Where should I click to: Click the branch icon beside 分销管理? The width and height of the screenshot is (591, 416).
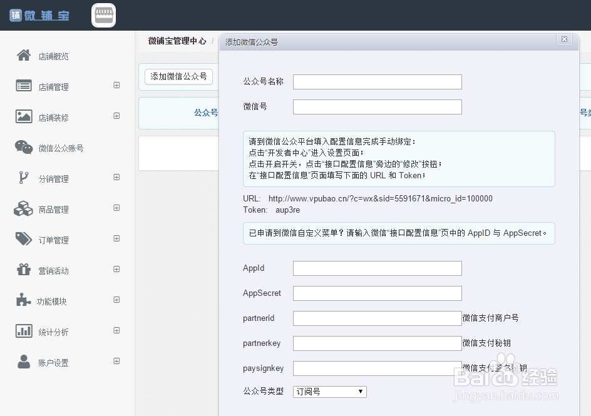pos(23,178)
